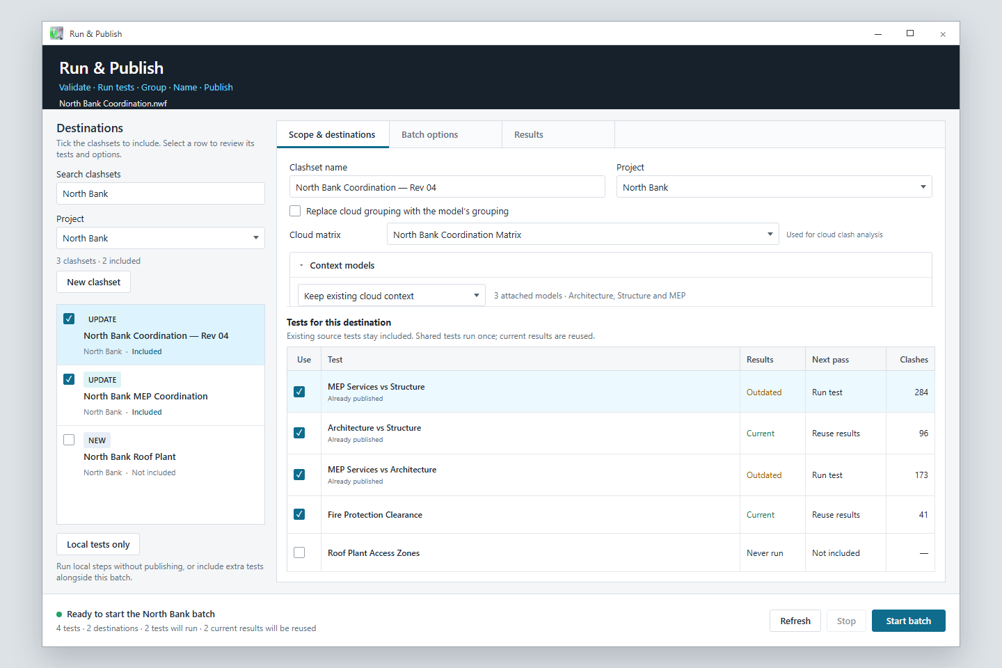This screenshot has height=668, width=1002.
Task: Open the Project dropdown beside Clashset name
Action: (774, 187)
